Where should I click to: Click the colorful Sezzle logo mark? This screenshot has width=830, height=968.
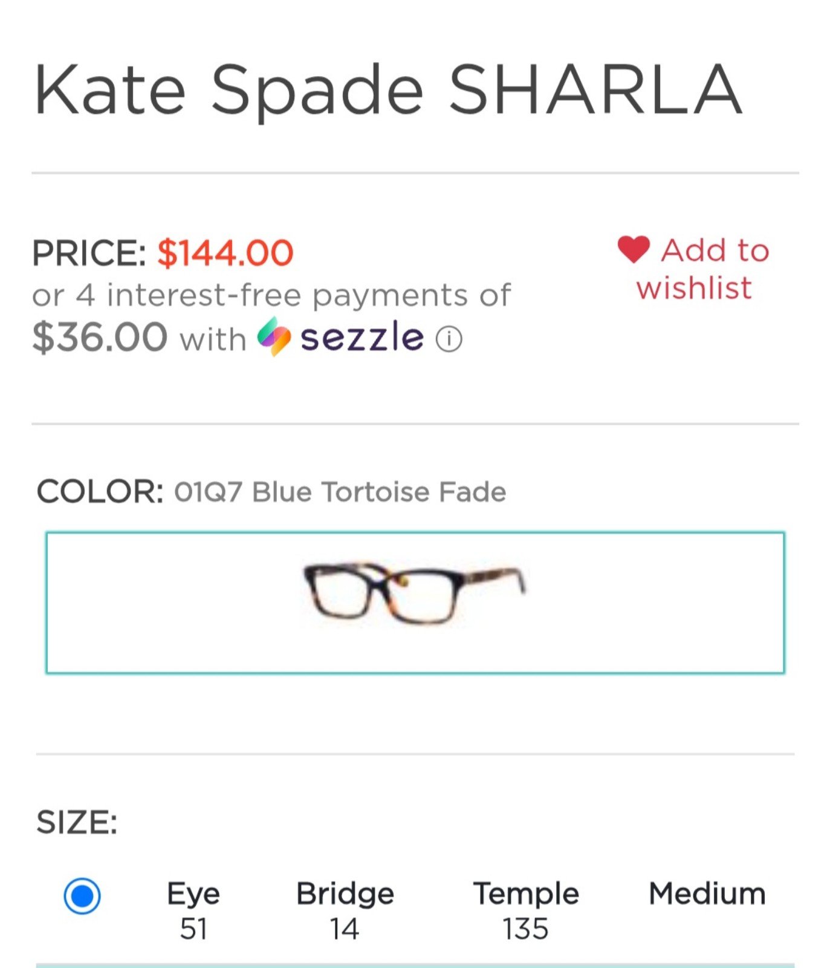click(274, 336)
